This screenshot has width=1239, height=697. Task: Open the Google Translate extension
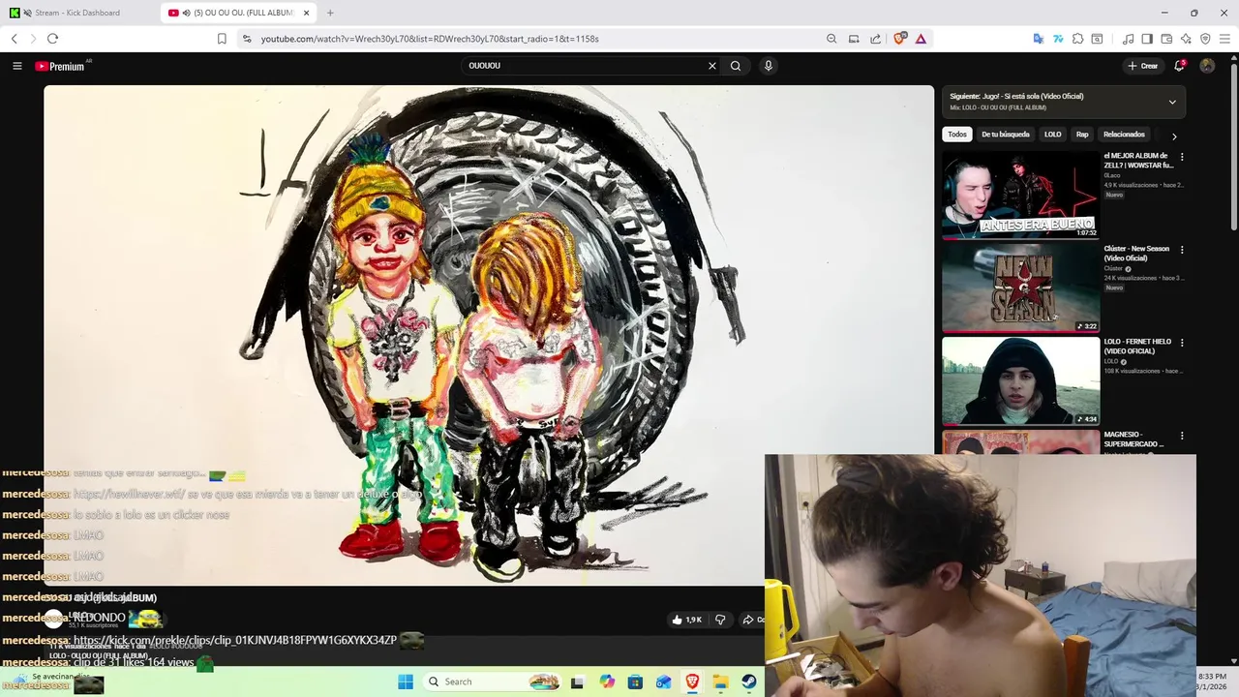[x=1039, y=39]
